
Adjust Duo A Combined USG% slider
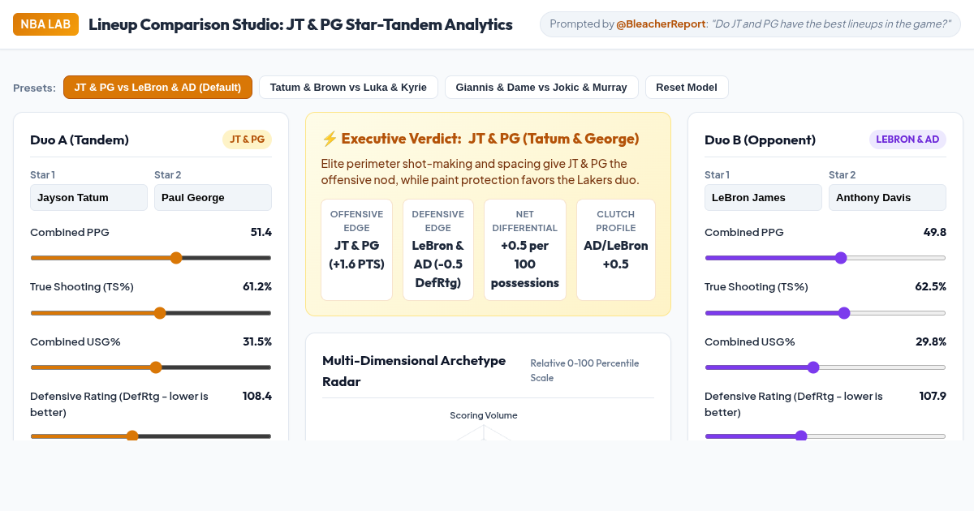click(x=151, y=367)
